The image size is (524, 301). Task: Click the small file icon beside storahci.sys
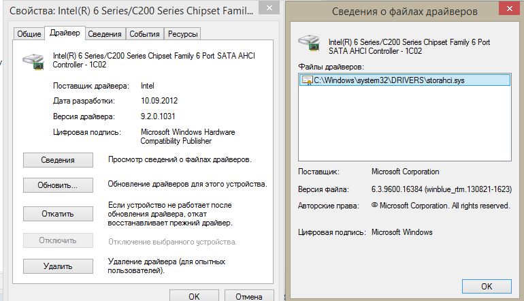pyautogui.click(x=308, y=80)
